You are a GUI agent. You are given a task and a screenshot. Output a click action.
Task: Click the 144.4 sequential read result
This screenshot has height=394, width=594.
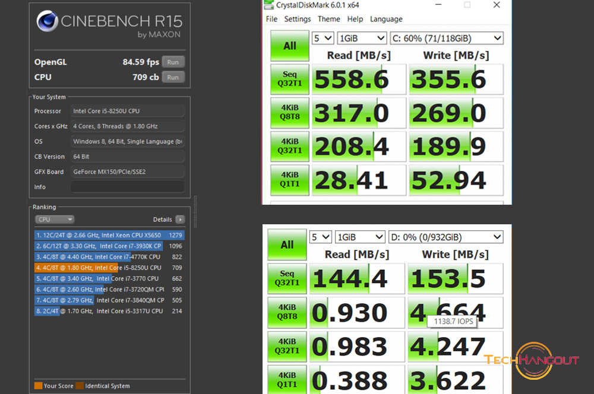pyautogui.click(x=357, y=278)
